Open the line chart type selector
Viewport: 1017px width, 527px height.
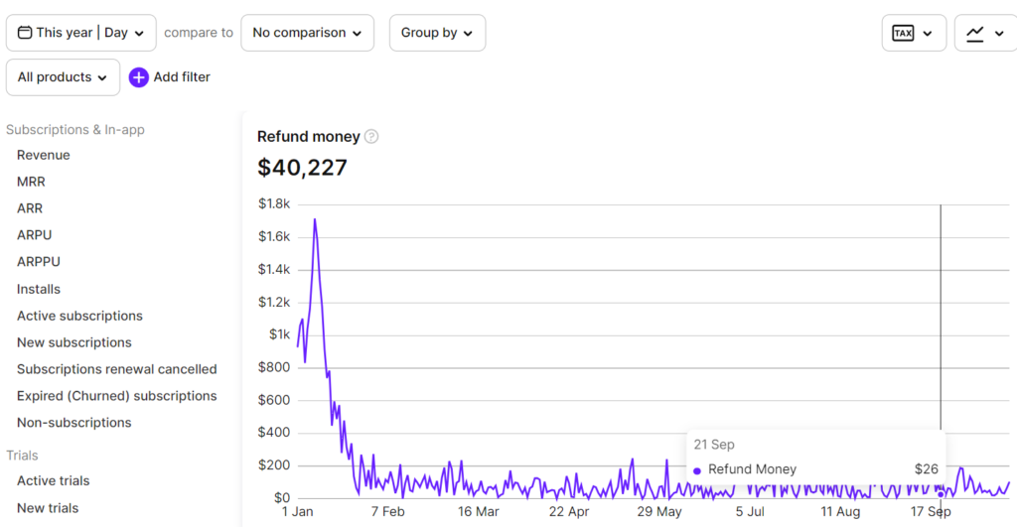(984, 33)
